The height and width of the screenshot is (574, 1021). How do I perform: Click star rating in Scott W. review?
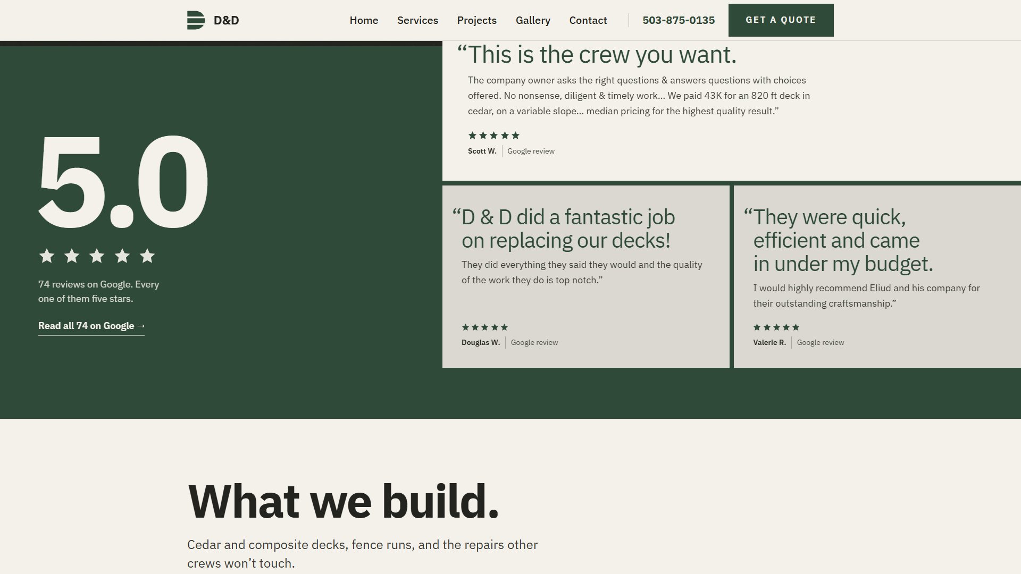493,136
